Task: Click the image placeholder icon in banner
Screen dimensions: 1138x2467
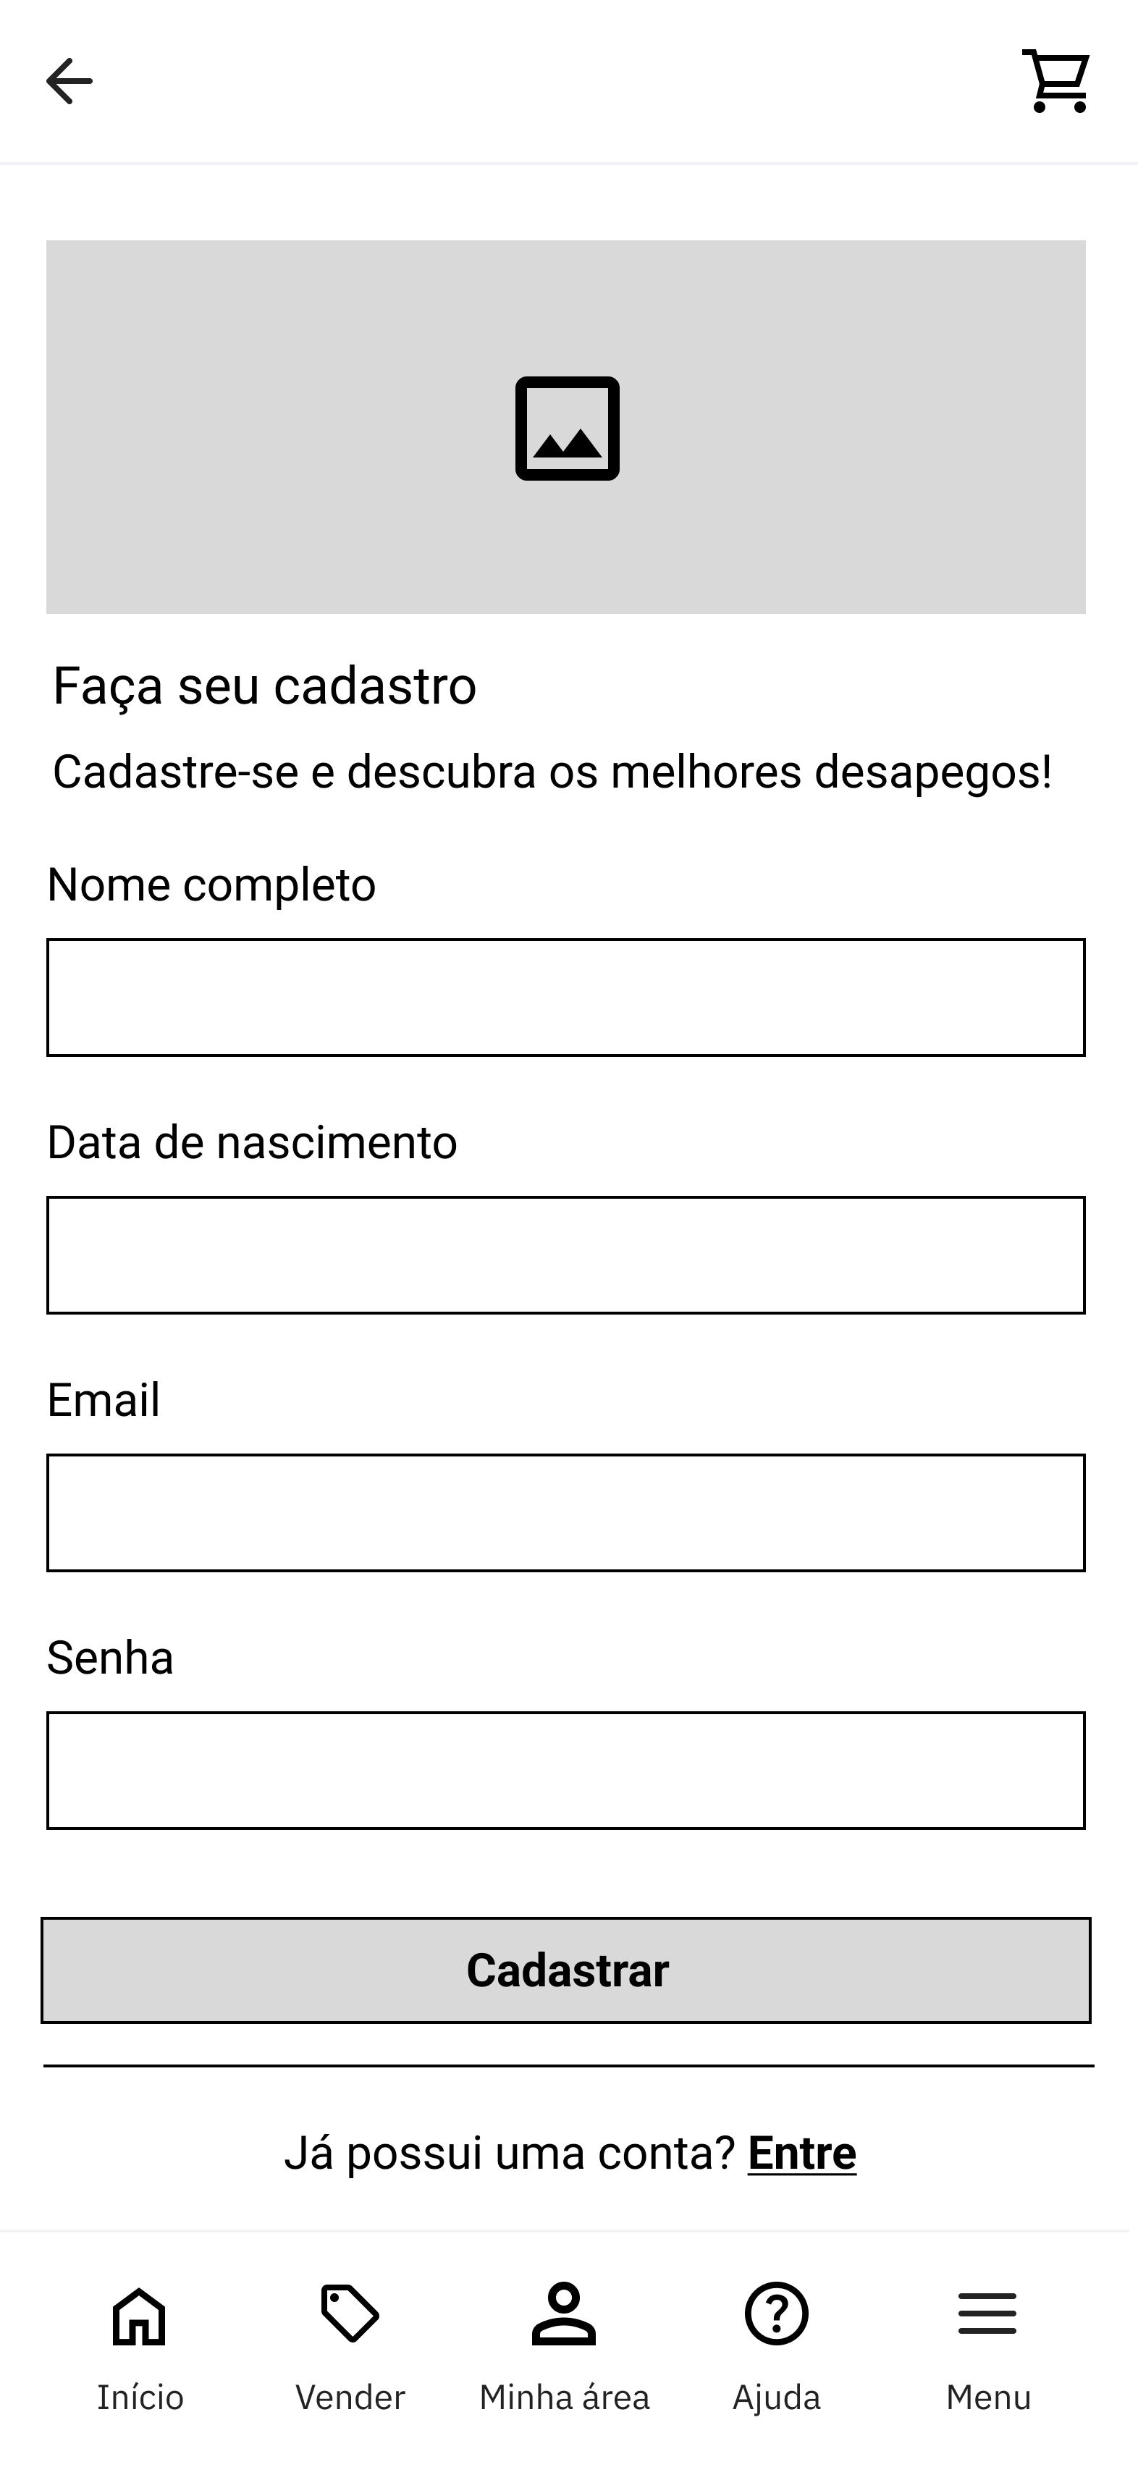Action: (x=567, y=428)
